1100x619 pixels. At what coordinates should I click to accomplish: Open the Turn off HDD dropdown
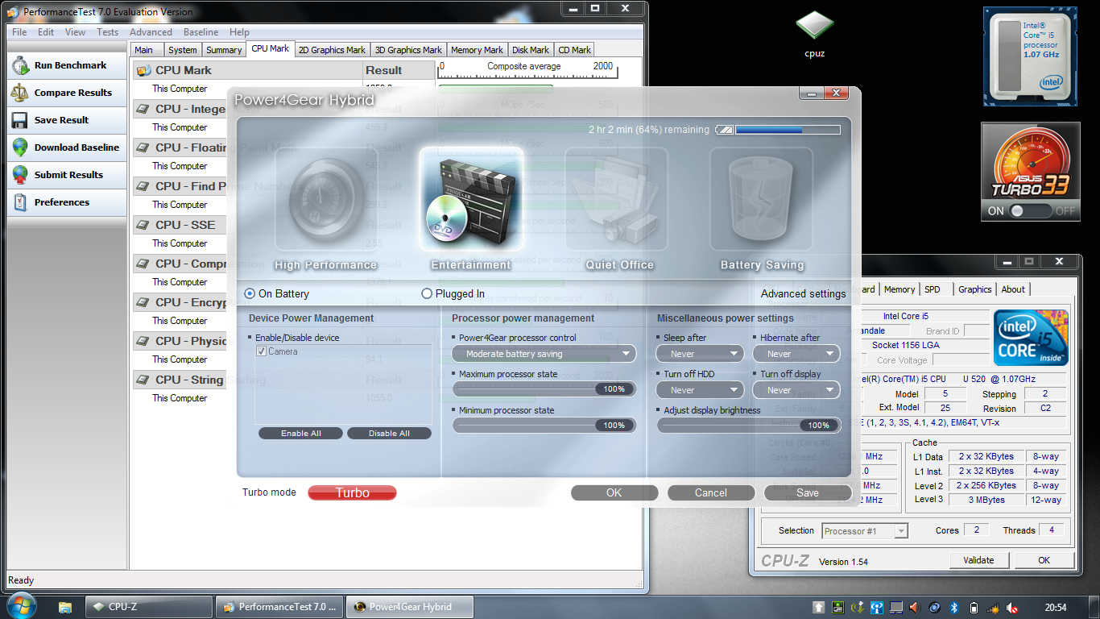[701, 390]
